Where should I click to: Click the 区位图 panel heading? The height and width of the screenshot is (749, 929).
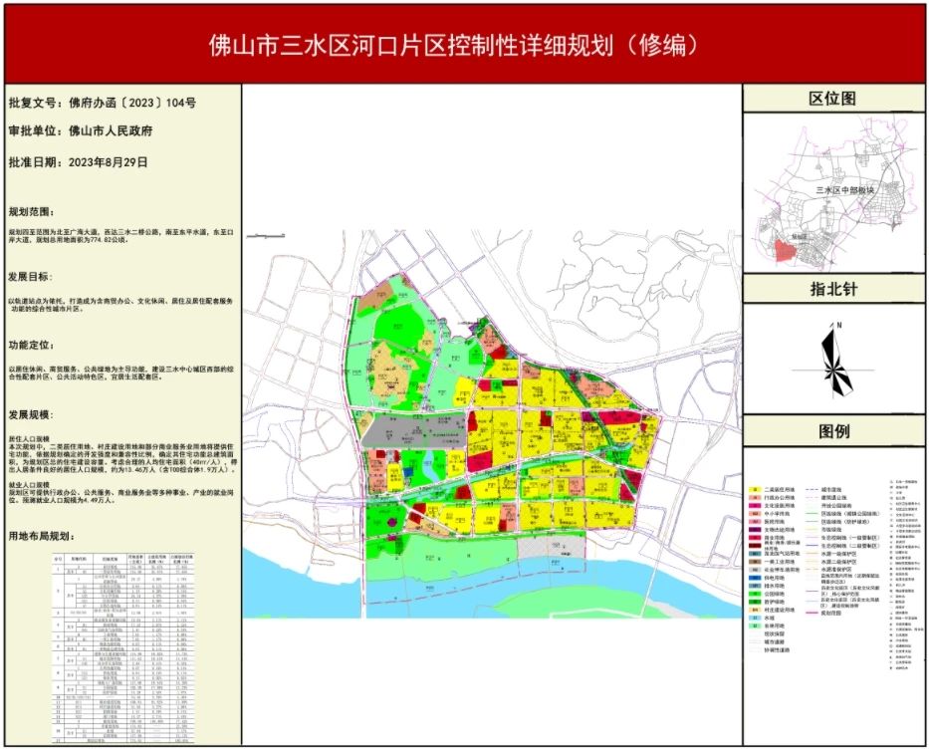pos(833,99)
